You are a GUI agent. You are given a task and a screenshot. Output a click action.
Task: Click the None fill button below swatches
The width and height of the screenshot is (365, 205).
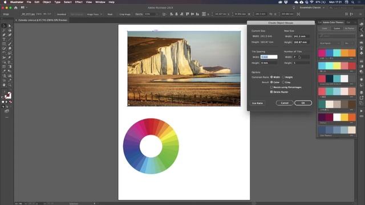(10, 102)
